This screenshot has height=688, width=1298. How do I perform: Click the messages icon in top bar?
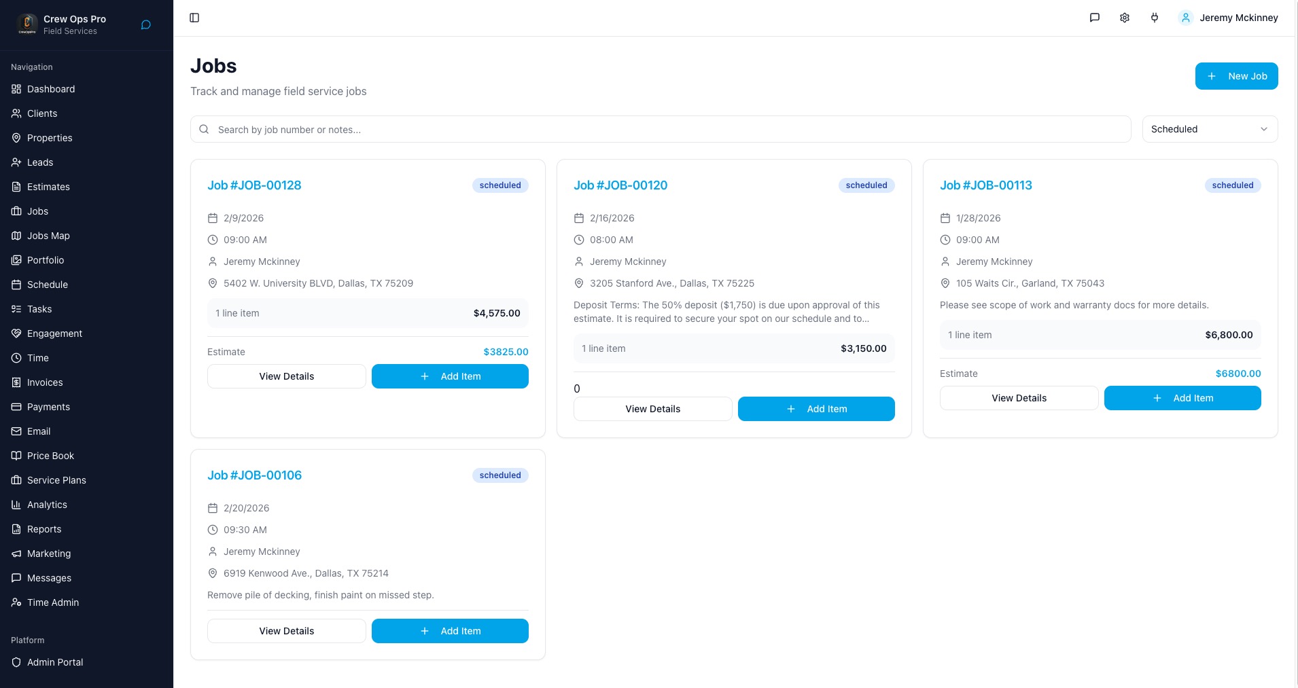[x=1094, y=18]
